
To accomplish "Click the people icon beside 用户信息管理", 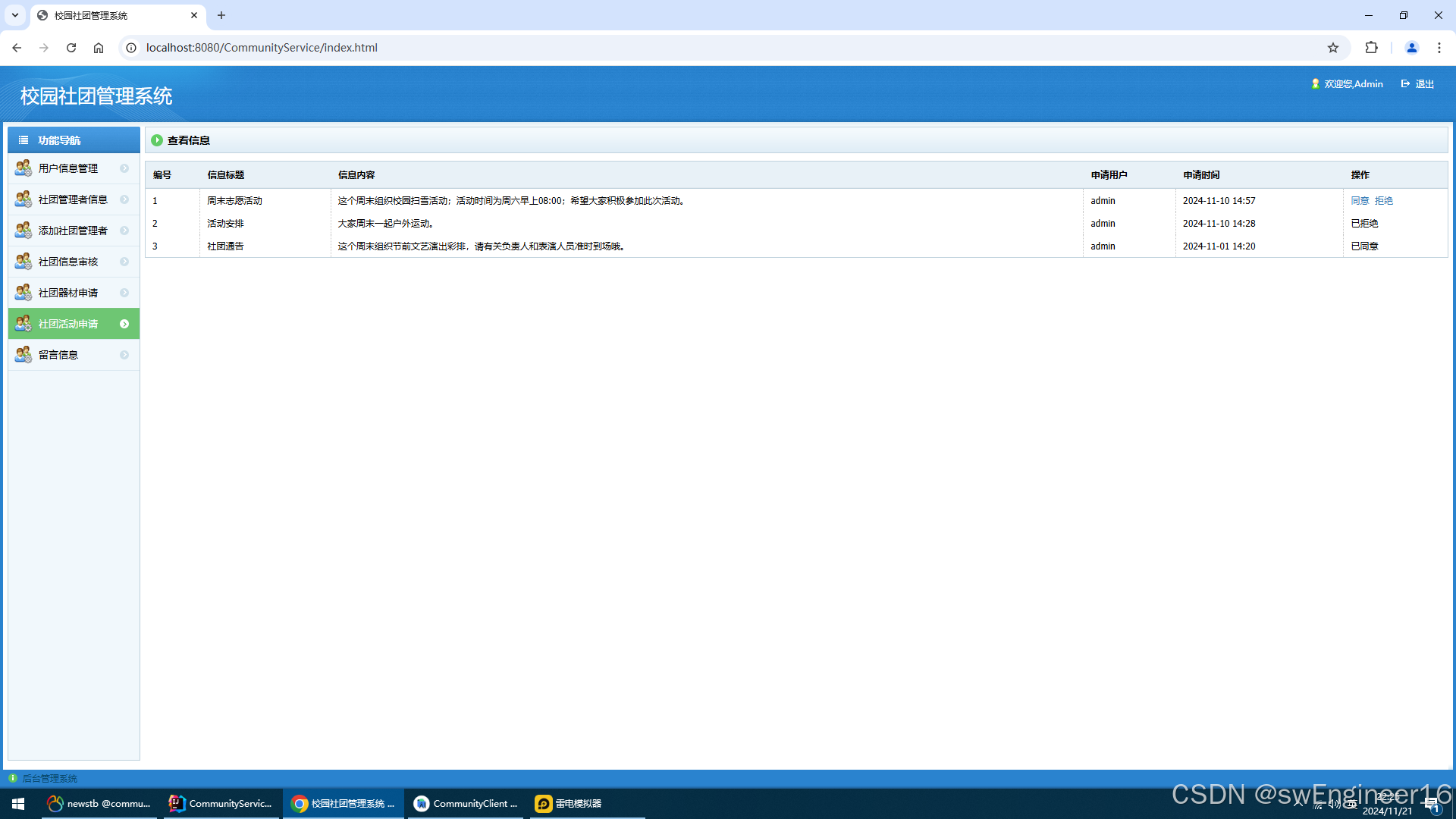I will click(x=24, y=168).
